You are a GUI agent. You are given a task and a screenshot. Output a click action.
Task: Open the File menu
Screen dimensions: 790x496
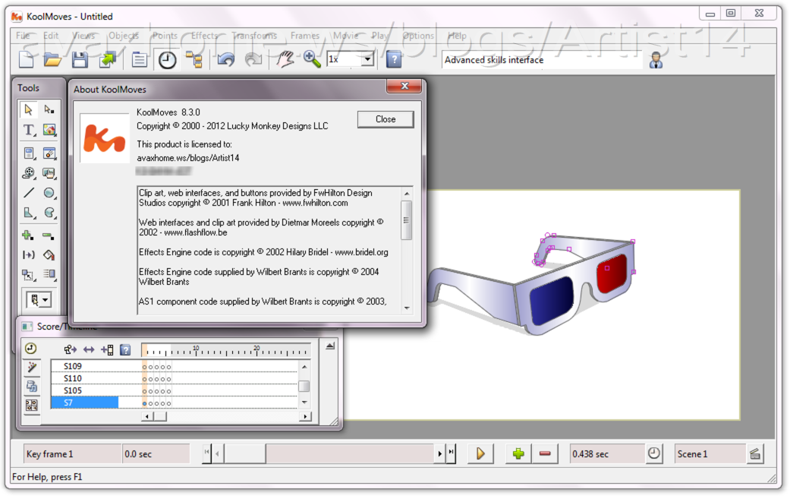click(x=23, y=35)
